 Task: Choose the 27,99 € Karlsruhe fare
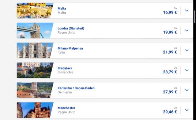170,92
